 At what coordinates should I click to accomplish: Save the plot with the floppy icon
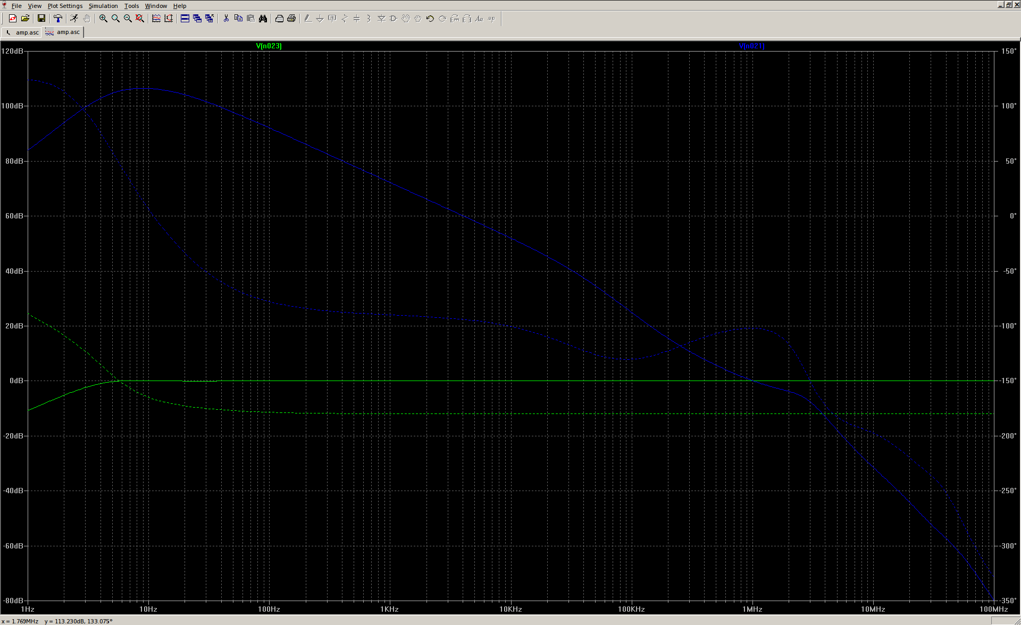pos(41,19)
